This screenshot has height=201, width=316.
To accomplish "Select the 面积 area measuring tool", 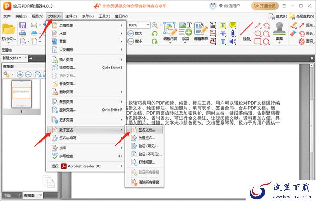I will pyautogui.click(x=307, y=42).
